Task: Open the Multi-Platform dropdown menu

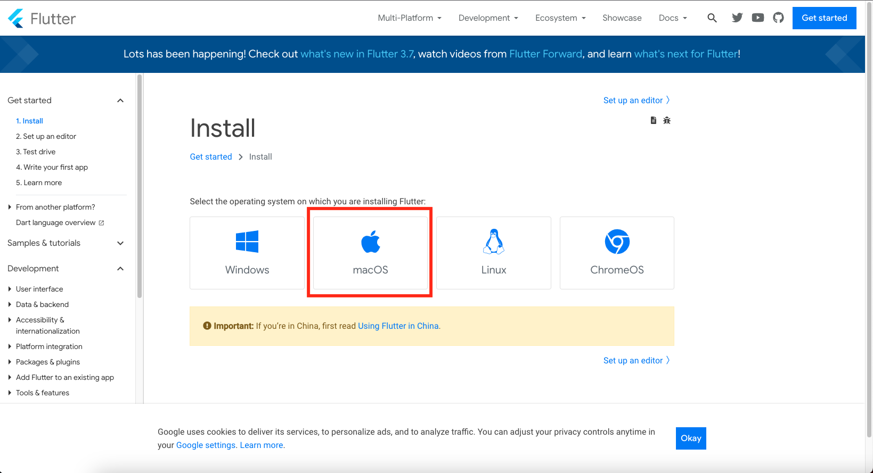Action: click(x=410, y=18)
